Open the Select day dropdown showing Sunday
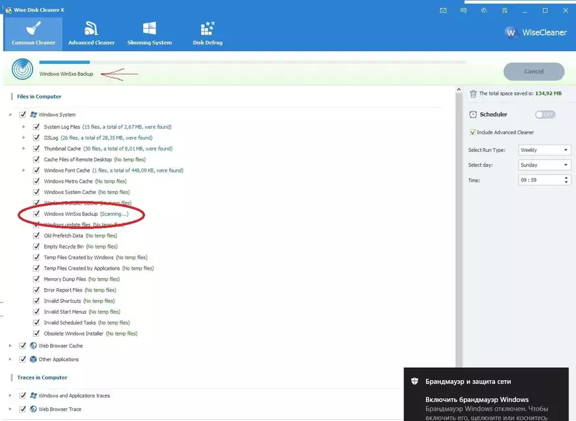Image resolution: width=576 pixels, height=421 pixels. (544, 165)
